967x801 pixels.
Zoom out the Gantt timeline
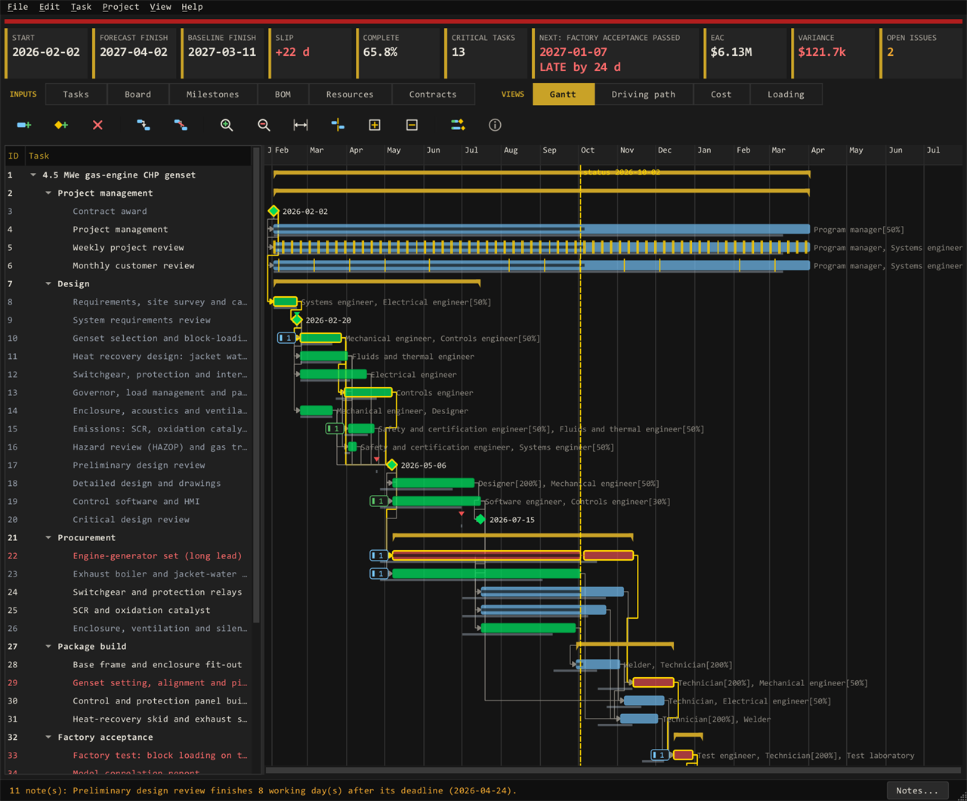[264, 125]
